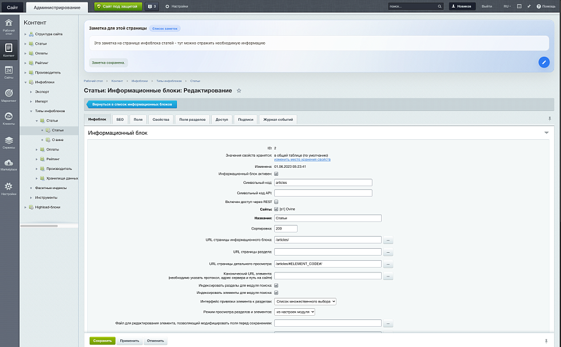The height and width of the screenshot is (347, 561).
Task: Toggle Индексировать элементы для модуля поиска
Action: pyautogui.click(x=276, y=293)
